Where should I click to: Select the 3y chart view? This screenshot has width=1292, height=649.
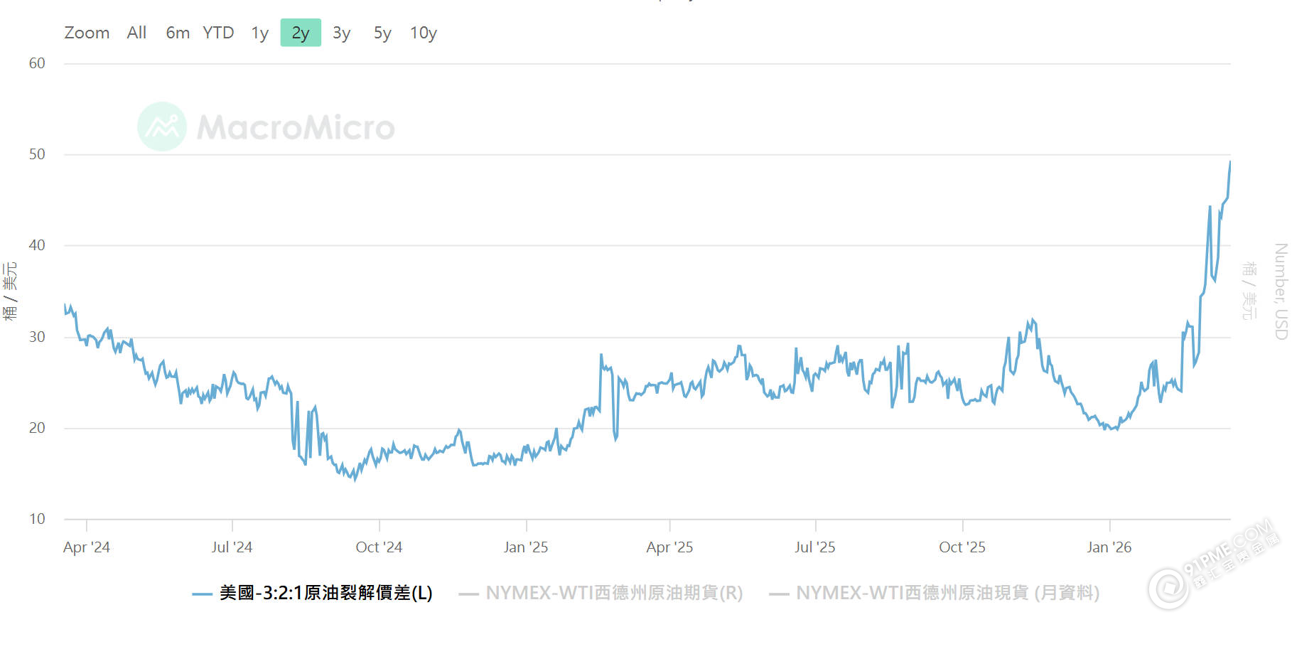[341, 33]
